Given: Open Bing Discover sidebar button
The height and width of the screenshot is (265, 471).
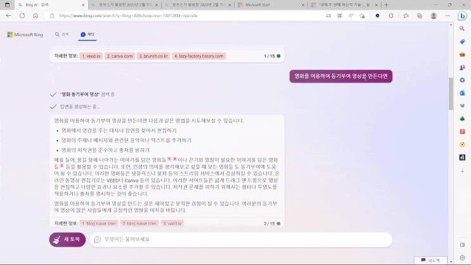Looking at the screenshot, I should (462, 16).
